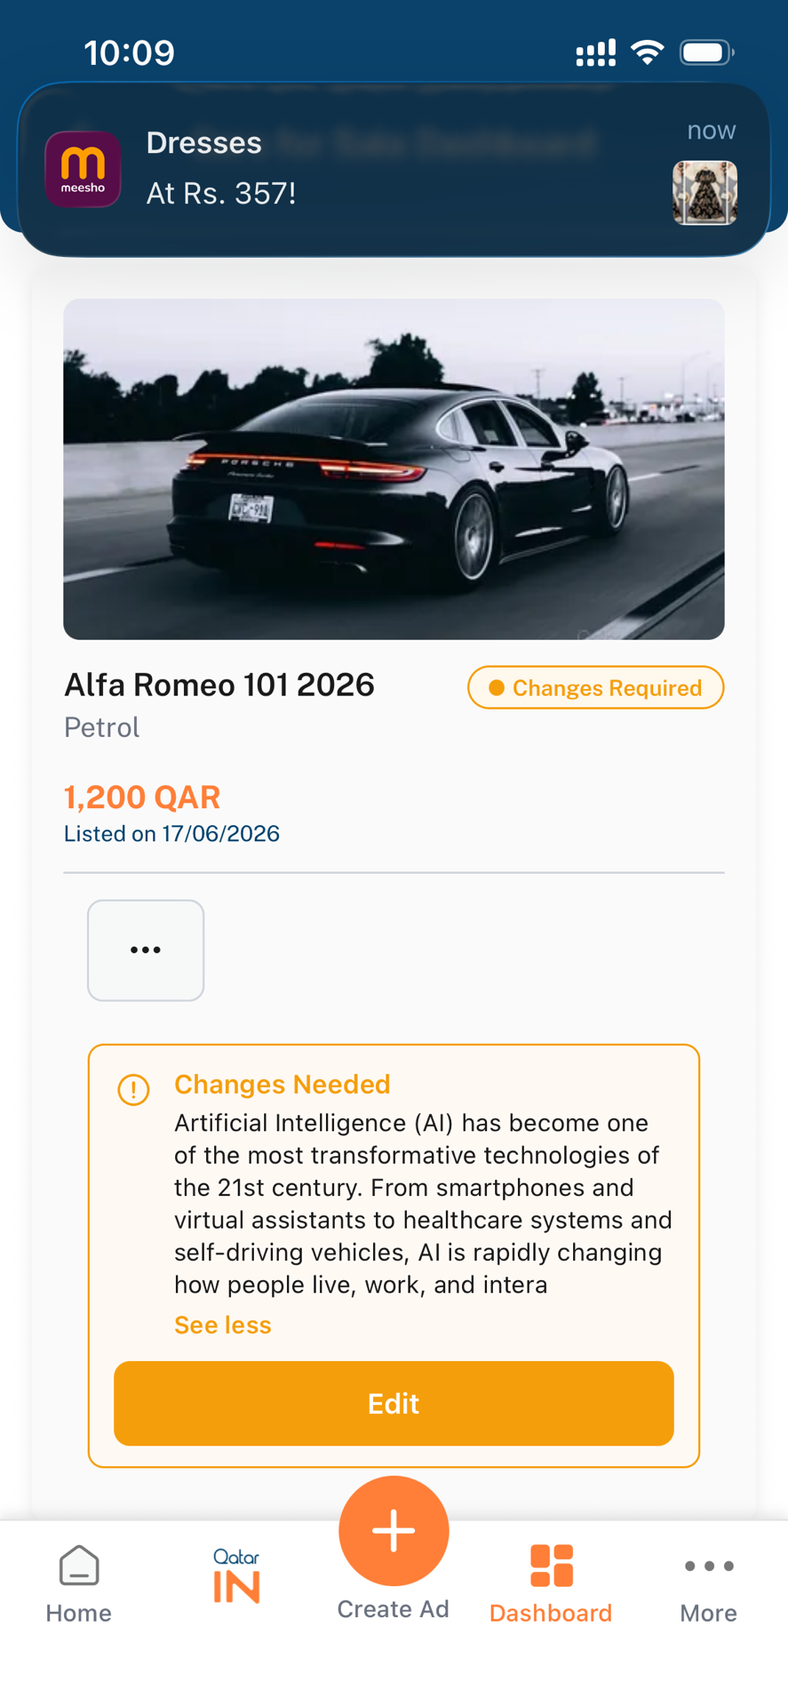Tap the Dashboard tab label
The width and height of the screenshot is (788, 1707).
[x=551, y=1613]
